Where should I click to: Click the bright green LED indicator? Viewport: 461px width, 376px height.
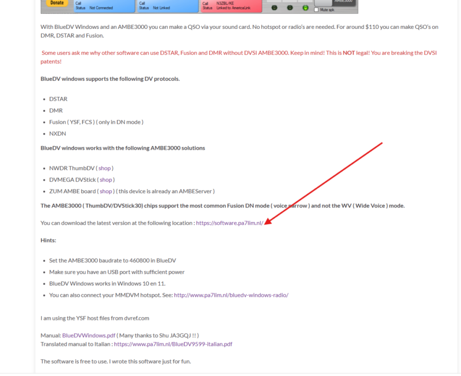(x=306, y=8)
